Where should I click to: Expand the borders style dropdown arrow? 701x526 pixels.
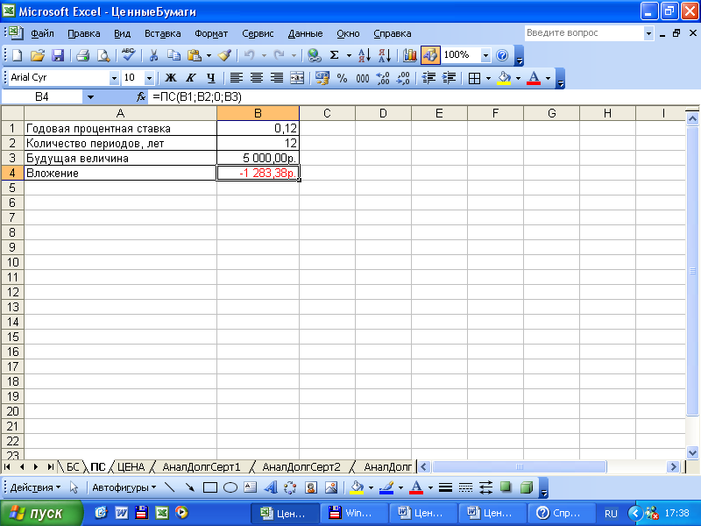coord(488,78)
